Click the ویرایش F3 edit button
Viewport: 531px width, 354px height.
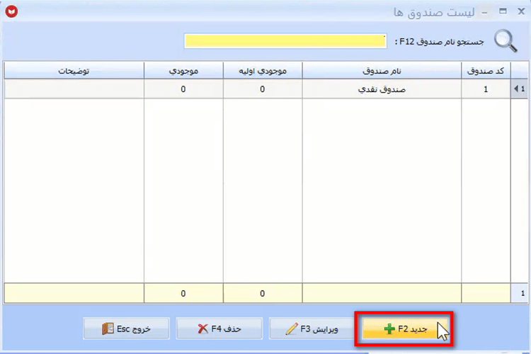(x=312, y=329)
